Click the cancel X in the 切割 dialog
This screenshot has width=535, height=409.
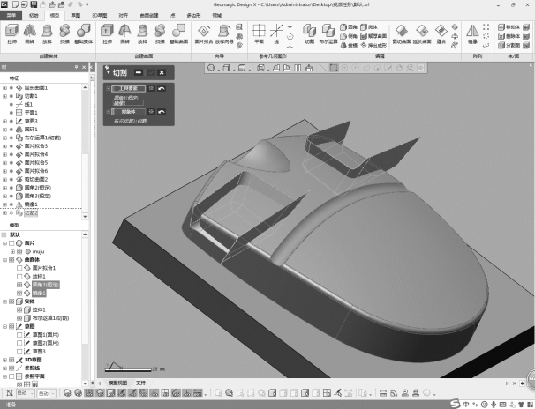point(161,71)
